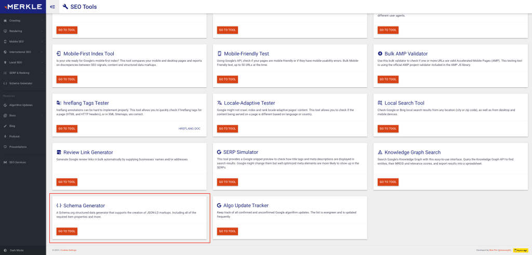Click the Review Link Generator card icon
Image resolution: width=532 pixels, height=255 pixels.
(x=59, y=152)
